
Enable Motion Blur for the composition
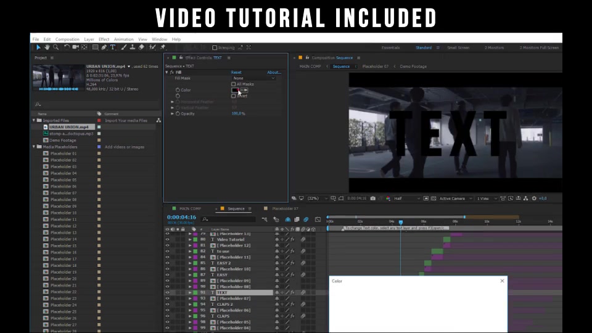[x=306, y=220]
